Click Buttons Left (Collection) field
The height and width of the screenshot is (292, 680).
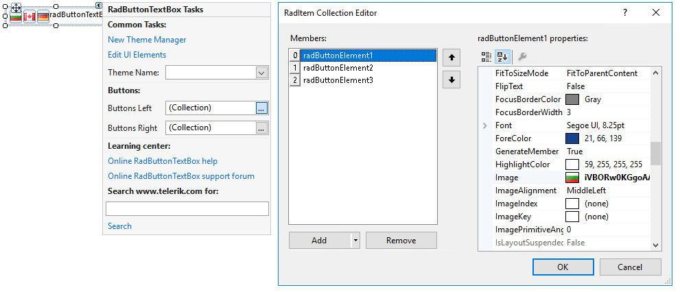[211, 108]
